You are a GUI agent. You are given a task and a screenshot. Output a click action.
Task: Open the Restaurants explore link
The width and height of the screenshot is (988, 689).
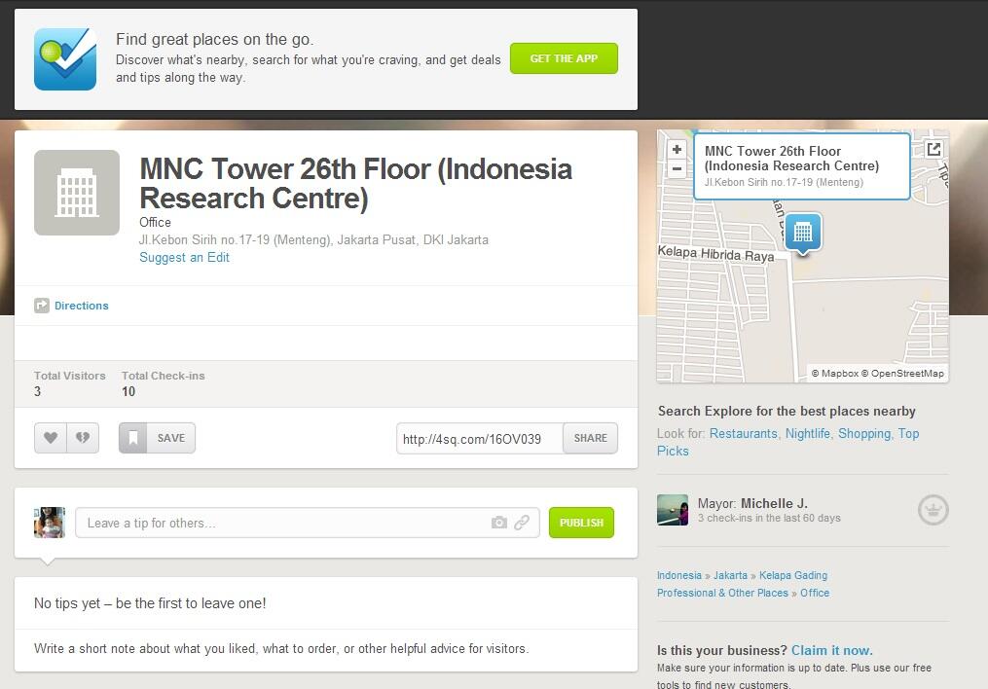pos(744,433)
